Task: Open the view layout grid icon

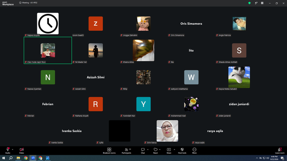Action: (x=262, y=3)
